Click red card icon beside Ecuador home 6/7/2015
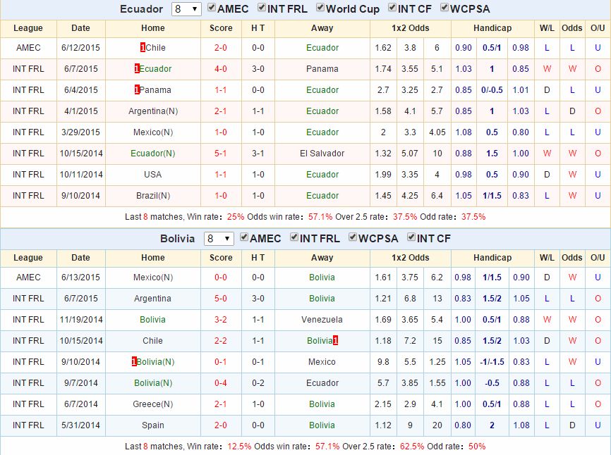 tap(137, 69)
